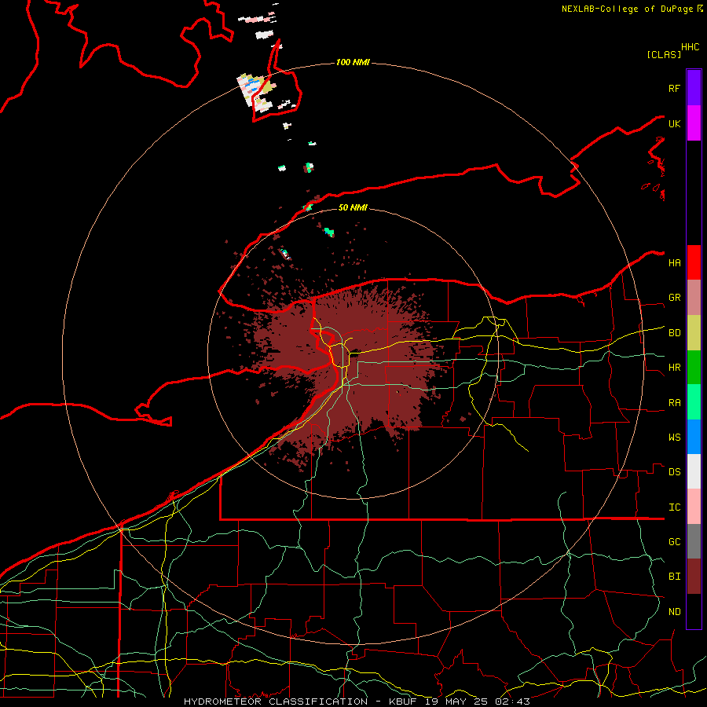Click the UK magenta legend swatch

(x=694, y=123)
